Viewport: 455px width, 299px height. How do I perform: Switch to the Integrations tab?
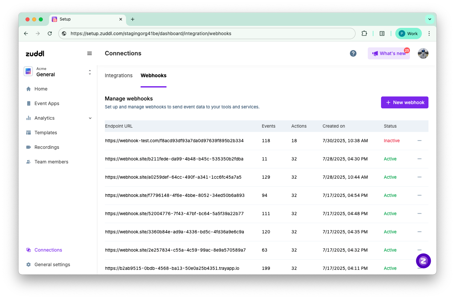click(118, 76)
